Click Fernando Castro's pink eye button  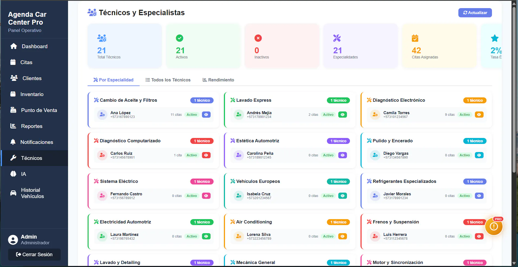coord(206,196)
